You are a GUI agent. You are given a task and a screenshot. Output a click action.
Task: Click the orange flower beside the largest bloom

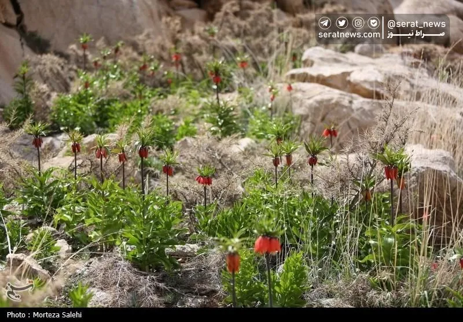click(x=233, y=262)
